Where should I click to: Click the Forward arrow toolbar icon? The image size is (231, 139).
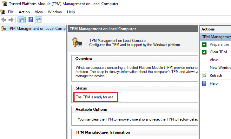tap(11, 20)
